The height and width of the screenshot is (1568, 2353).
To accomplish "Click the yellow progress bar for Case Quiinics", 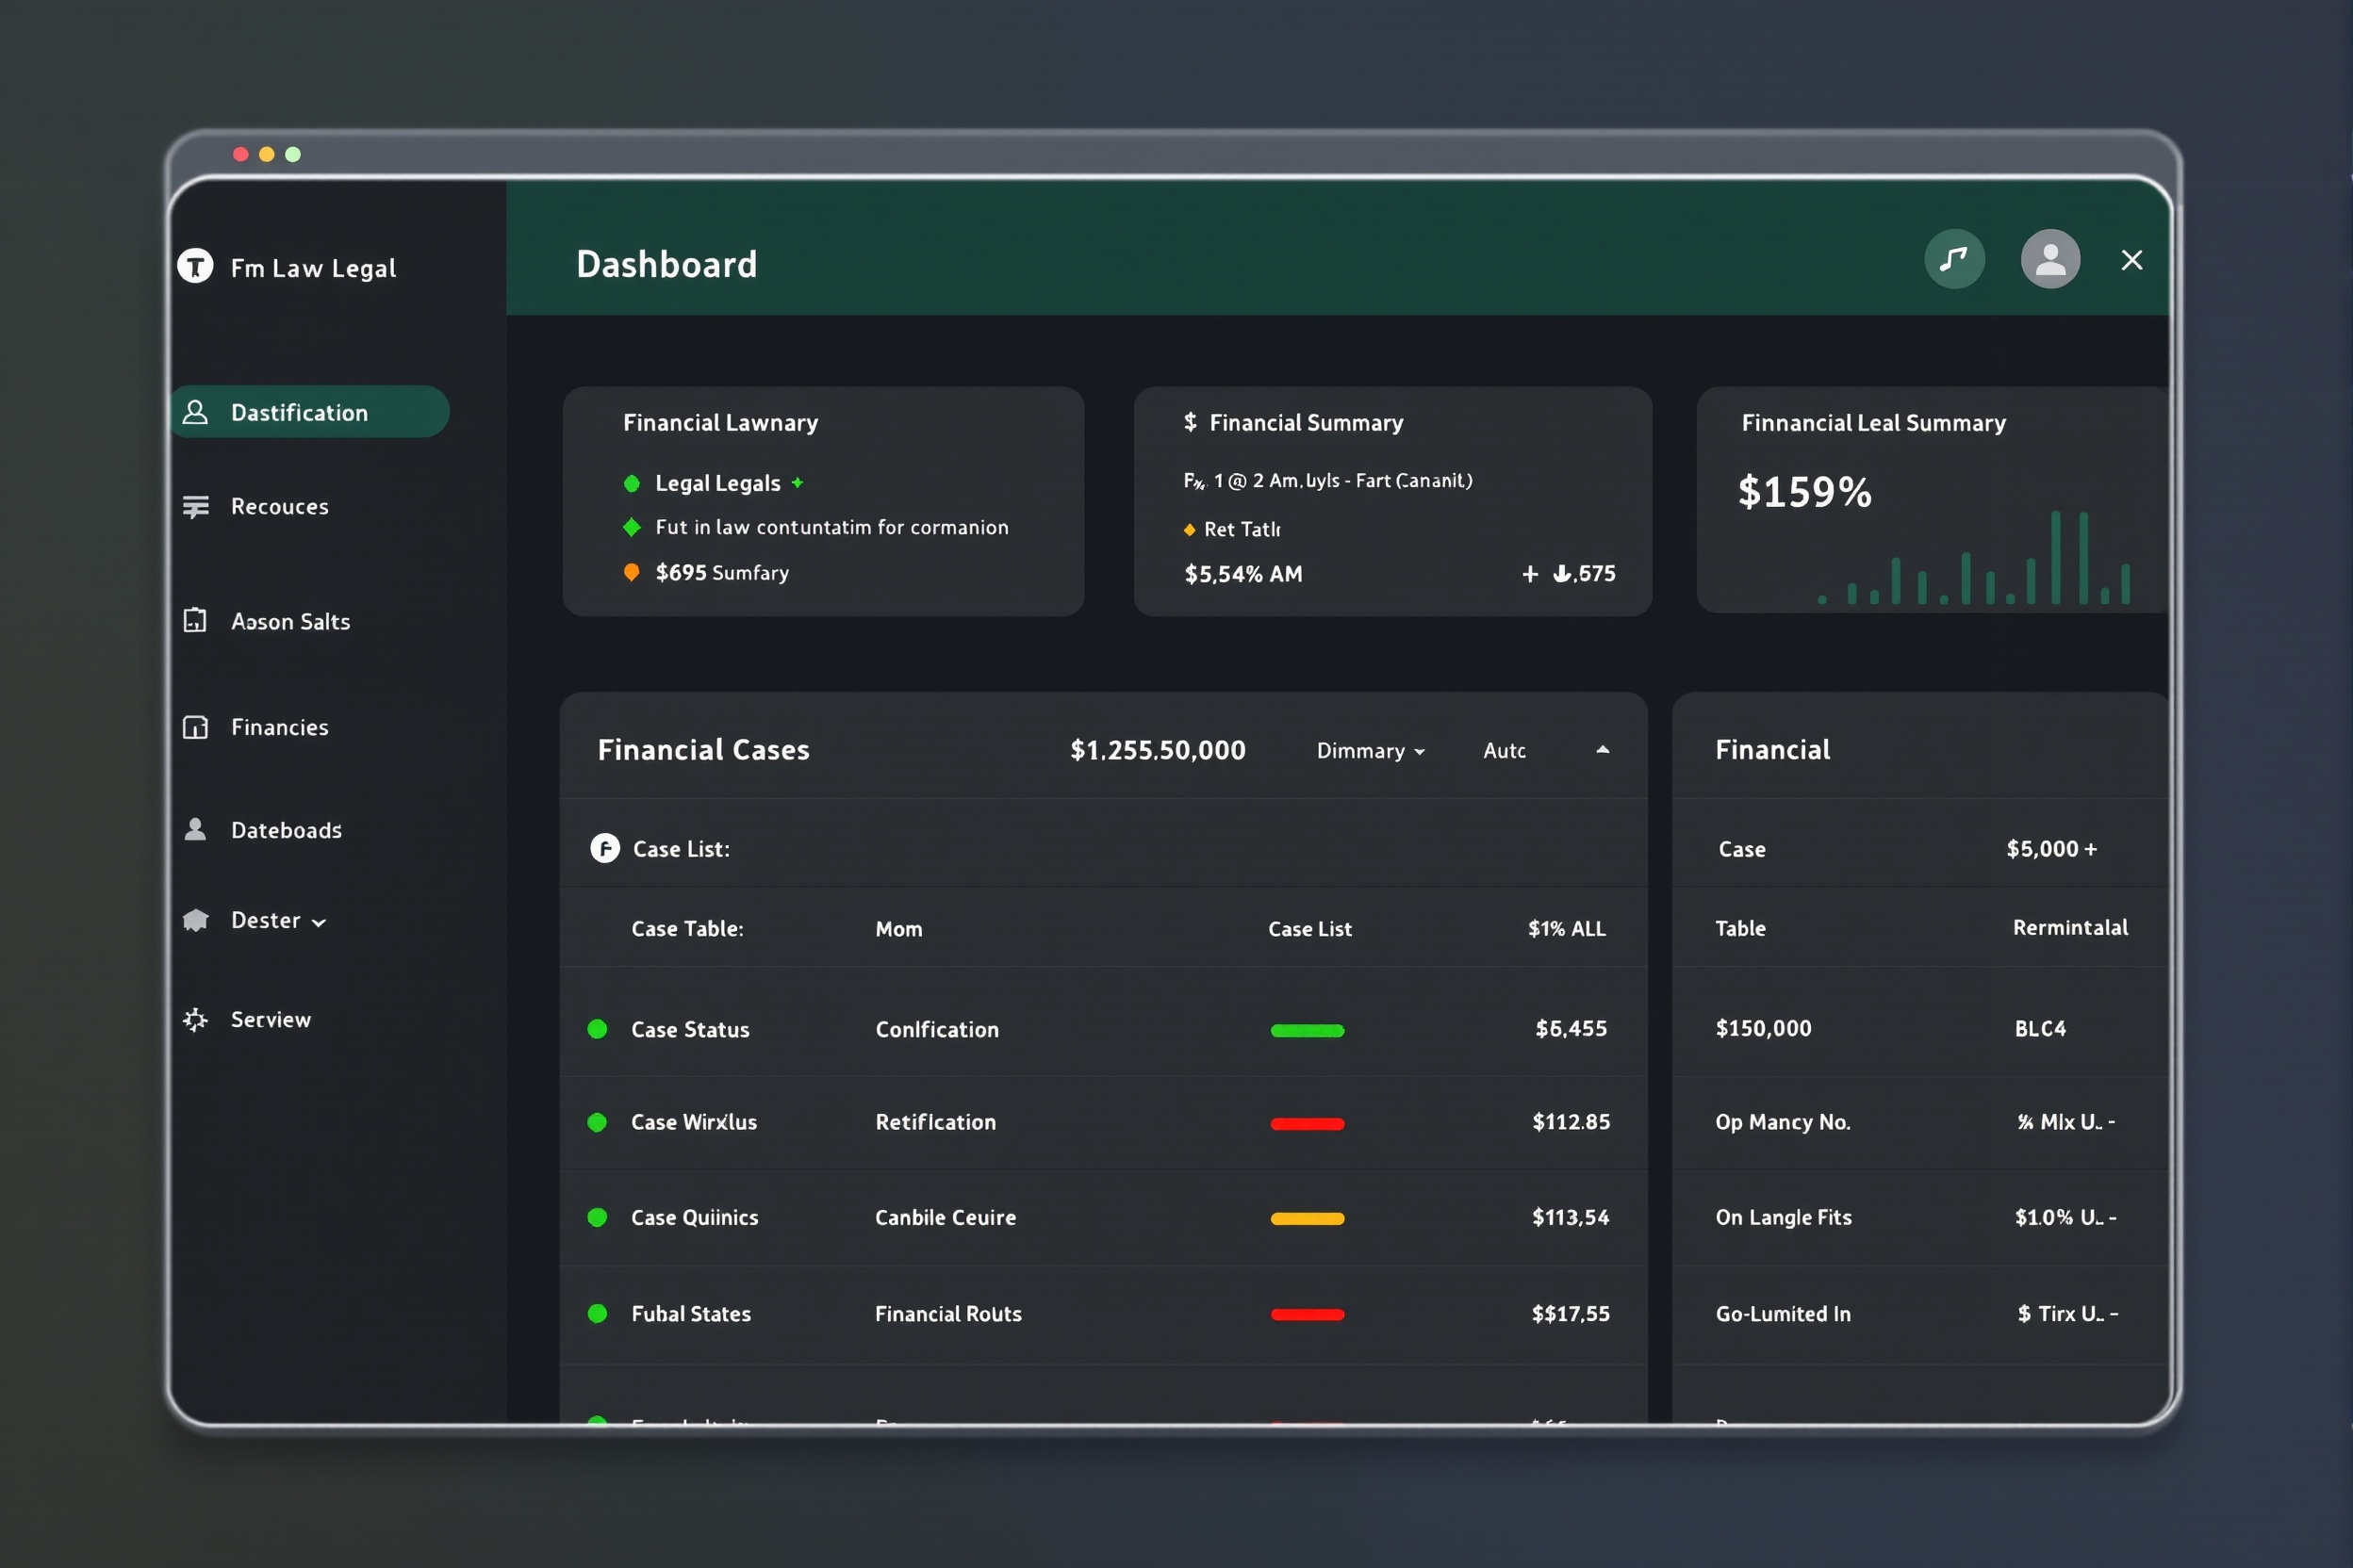I will [x=1307, y=1218].
